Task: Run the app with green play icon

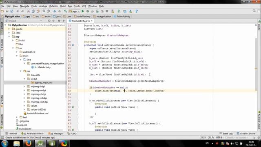Action: point(83,11)
